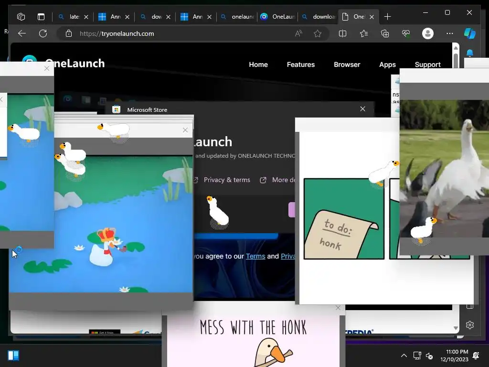
Task: Click the OneLaunch site logo text
Action: (x=79, y=64)
